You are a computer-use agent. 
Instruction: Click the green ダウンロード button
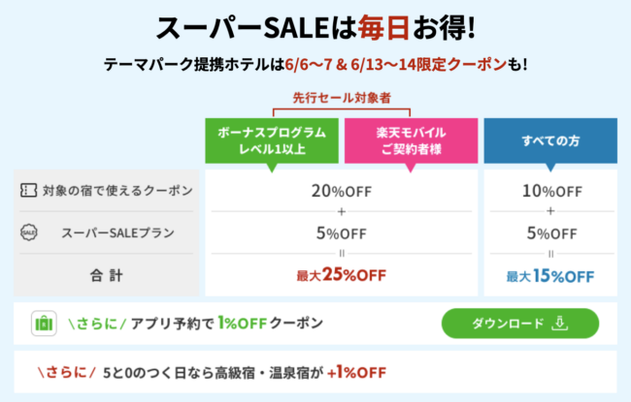(x=520, y=324)
